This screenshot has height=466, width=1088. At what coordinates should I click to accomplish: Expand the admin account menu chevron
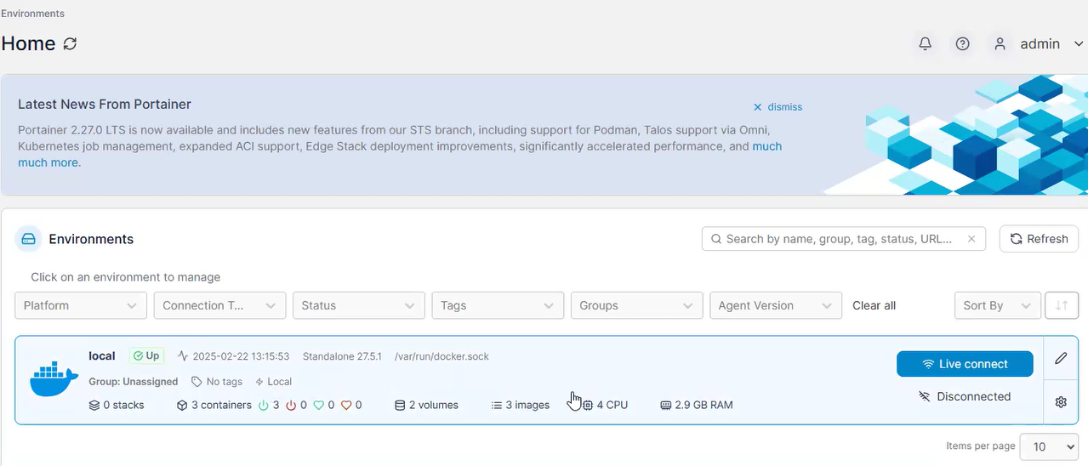click(x=1078, y=44)
